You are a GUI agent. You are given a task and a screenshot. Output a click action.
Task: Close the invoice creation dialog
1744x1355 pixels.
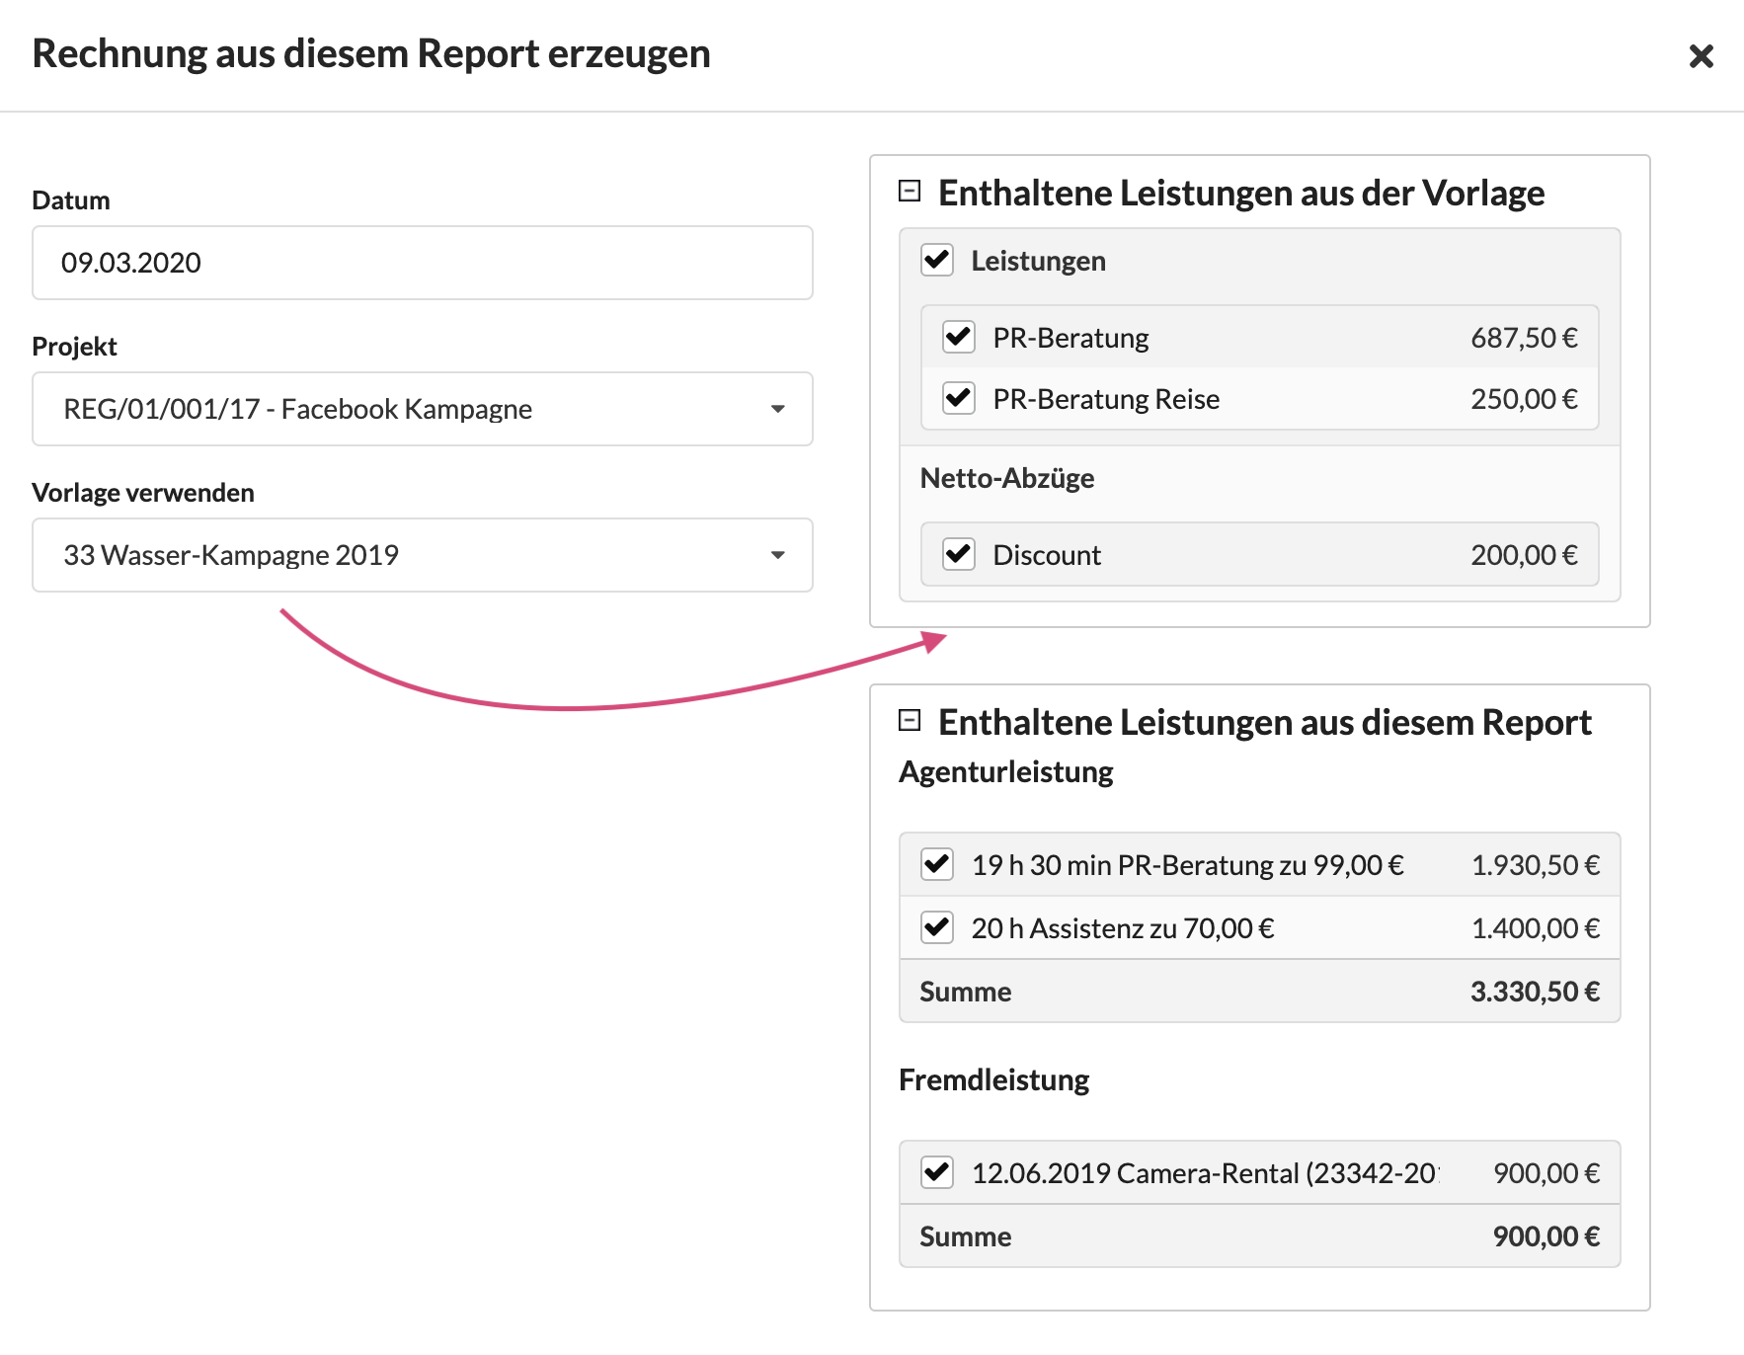click(1700, 56)
